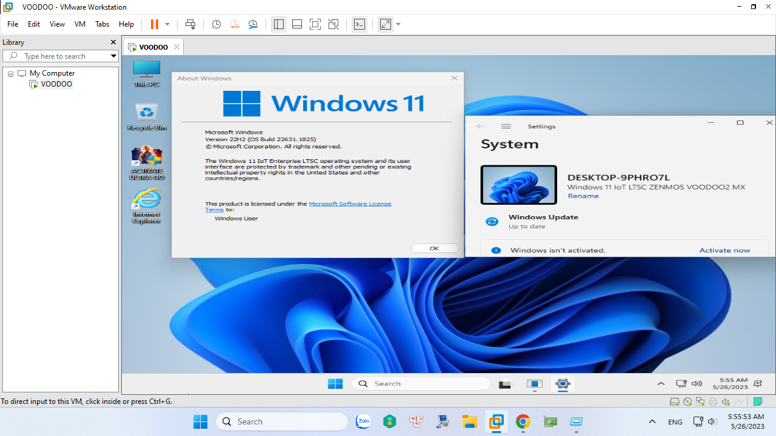Click the Activate now link
Image resolution: width=776 pixels, height=436 pixels.
click(724, 250)
